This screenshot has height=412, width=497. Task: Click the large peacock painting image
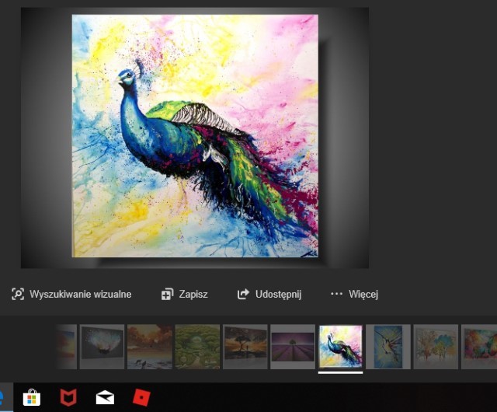coord(194,136)
